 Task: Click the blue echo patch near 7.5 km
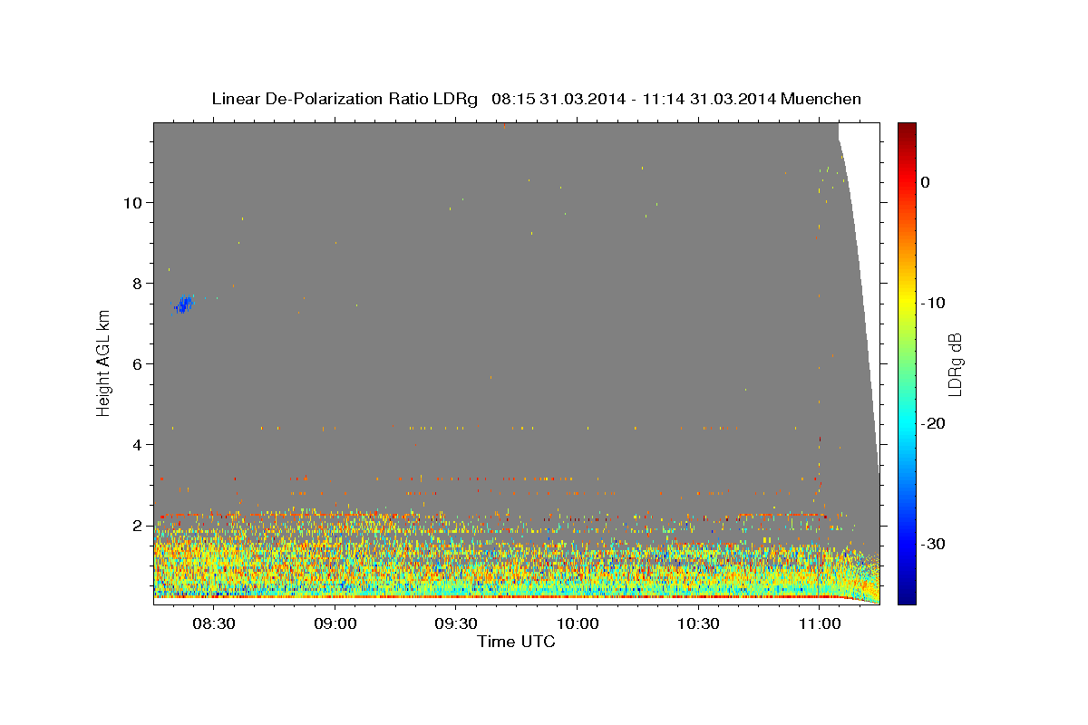(184, 304)
